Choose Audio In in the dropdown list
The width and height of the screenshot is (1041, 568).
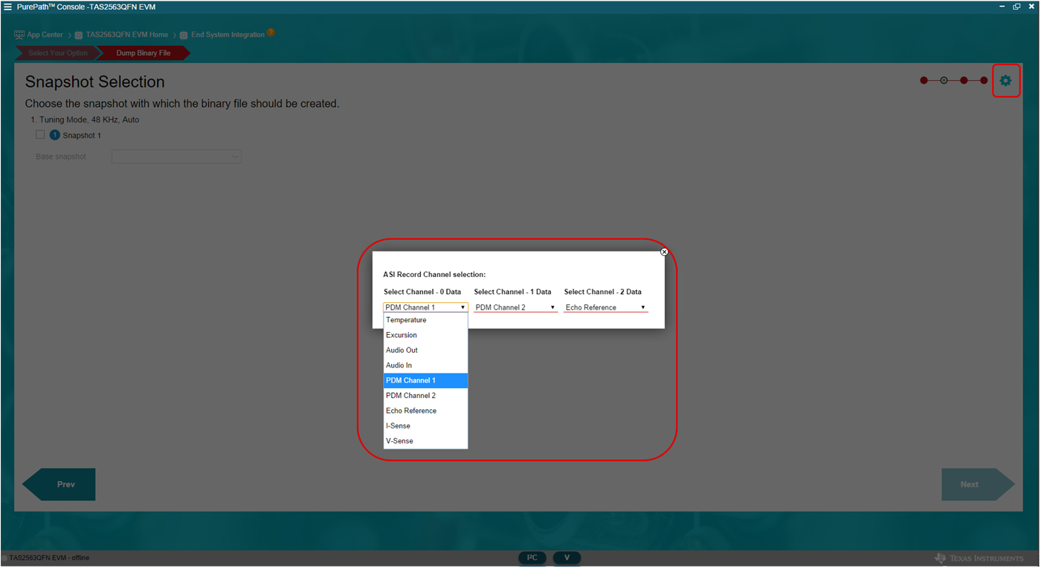coord(425,365)
